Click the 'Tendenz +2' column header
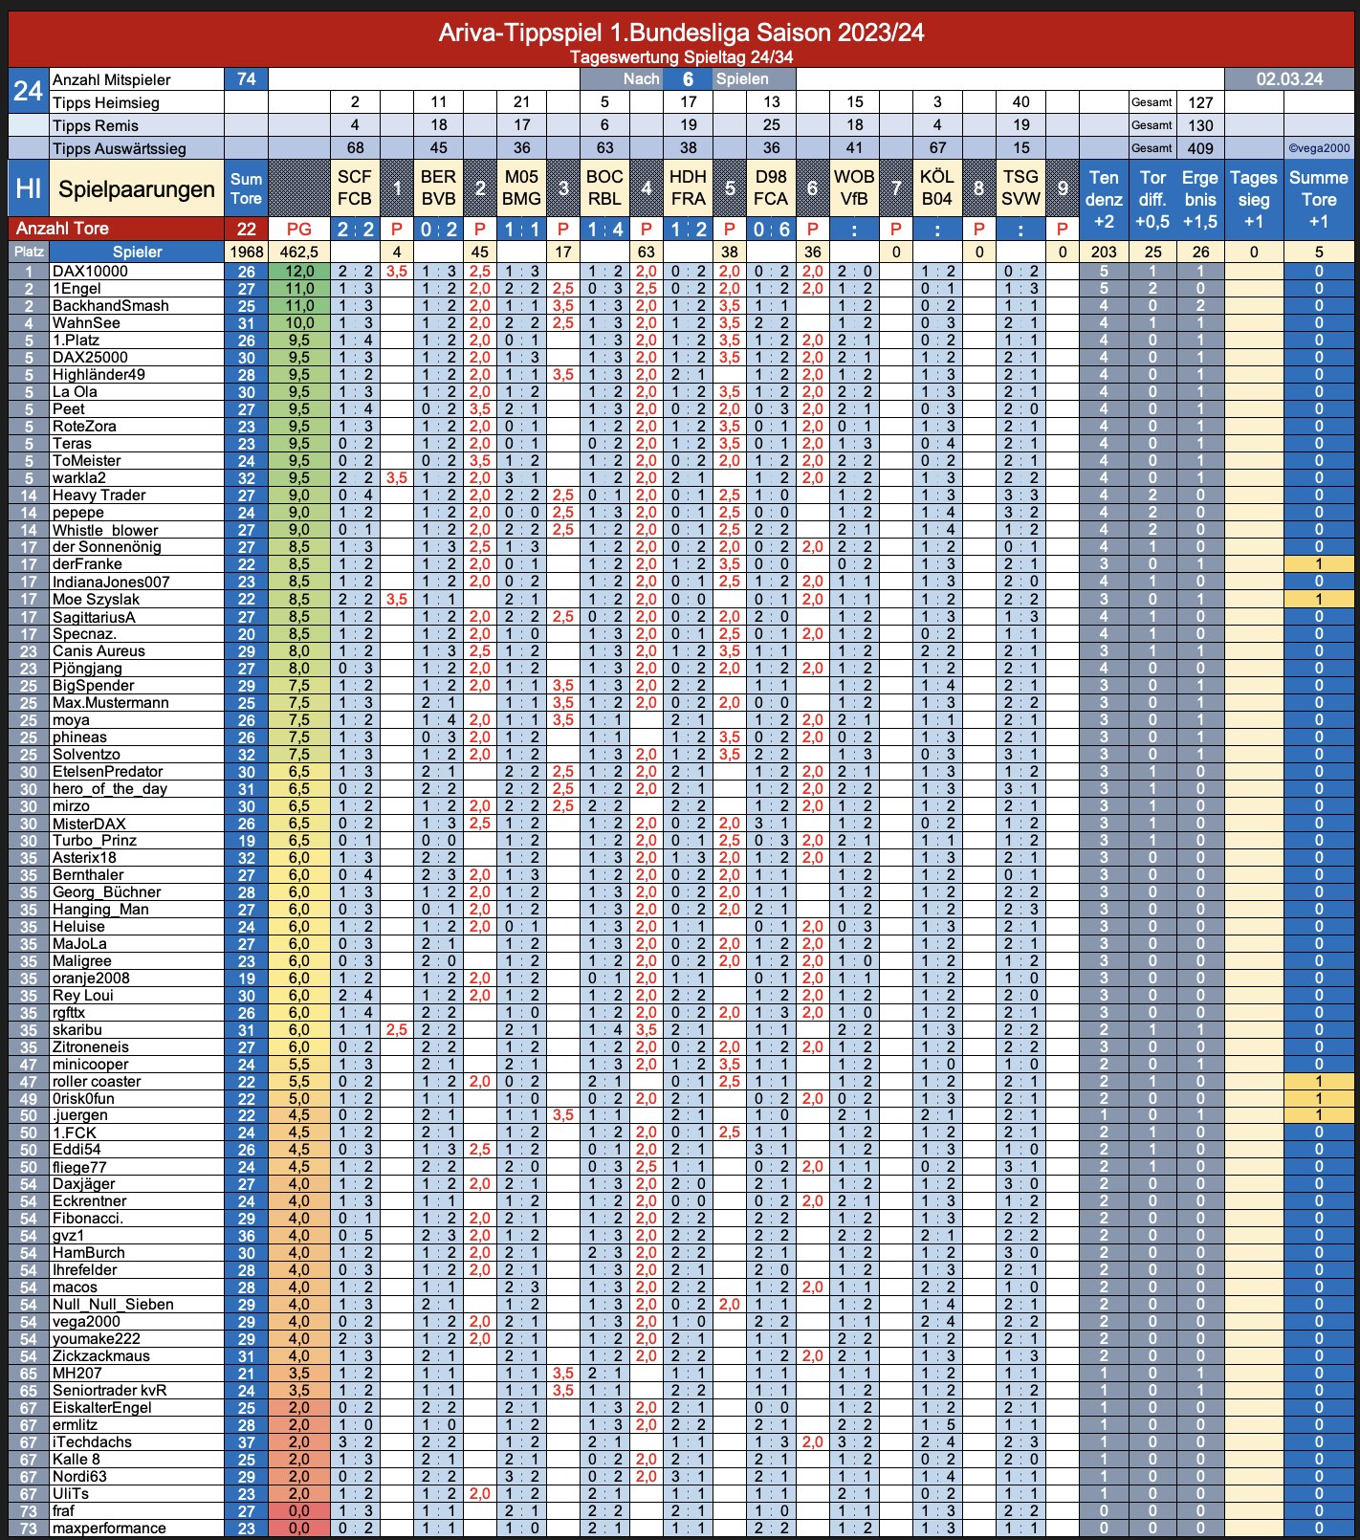The height and width of the screenshot is (1540, 1360). click(x=1104, y=199)
